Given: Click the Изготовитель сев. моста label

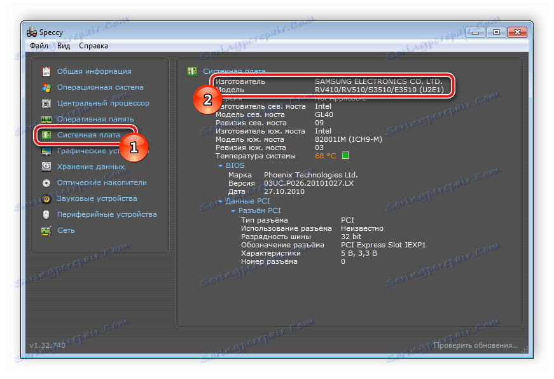Looking at the screenshot, I should (260, 106).
